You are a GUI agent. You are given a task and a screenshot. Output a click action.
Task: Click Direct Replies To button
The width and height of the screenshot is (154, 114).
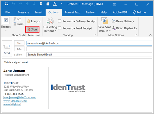click(125, 28)
